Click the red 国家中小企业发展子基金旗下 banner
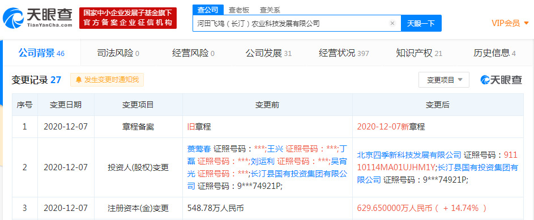This screenshot has width=534, height=220. pyautogui.click(x=128, y=18)
